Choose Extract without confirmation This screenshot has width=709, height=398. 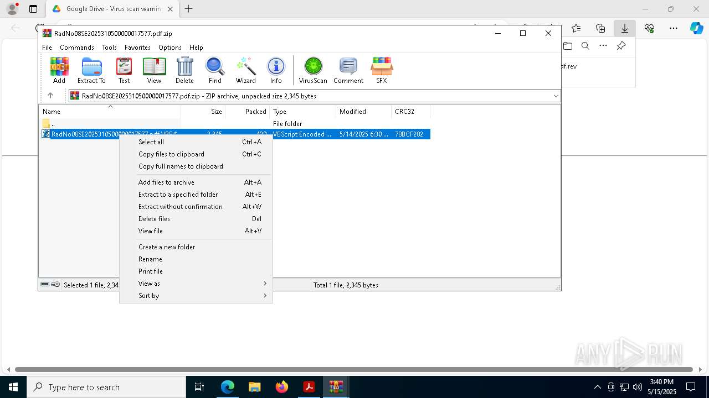[x=196, y=207]
